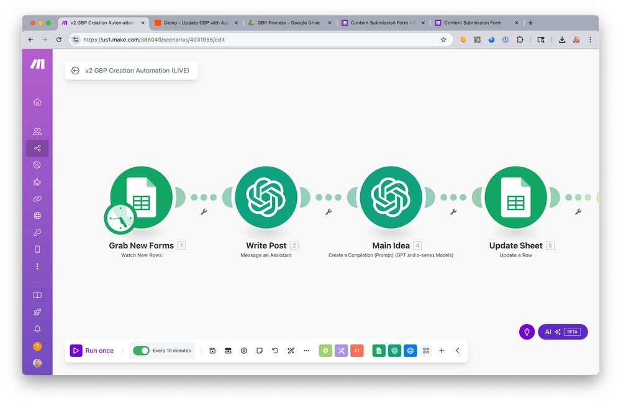The height and width of the screenshot is (404, 621).
Task: Go to Home in the sidebar
Action: tap(37, 102)
